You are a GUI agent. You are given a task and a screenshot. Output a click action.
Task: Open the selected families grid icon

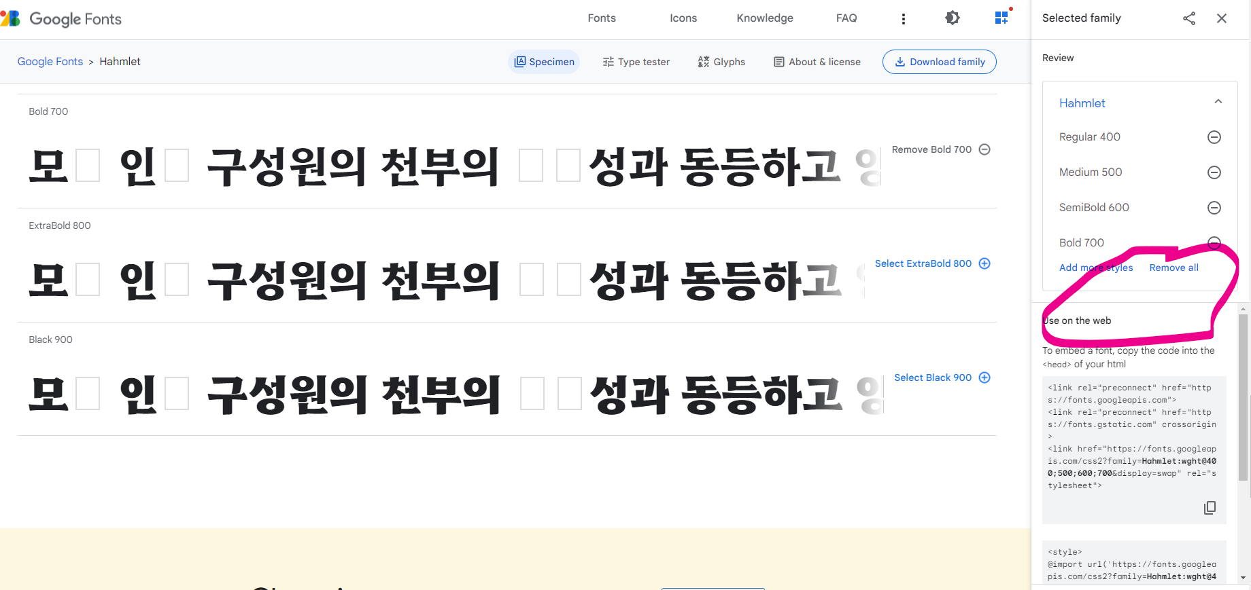coord(1002,18)
